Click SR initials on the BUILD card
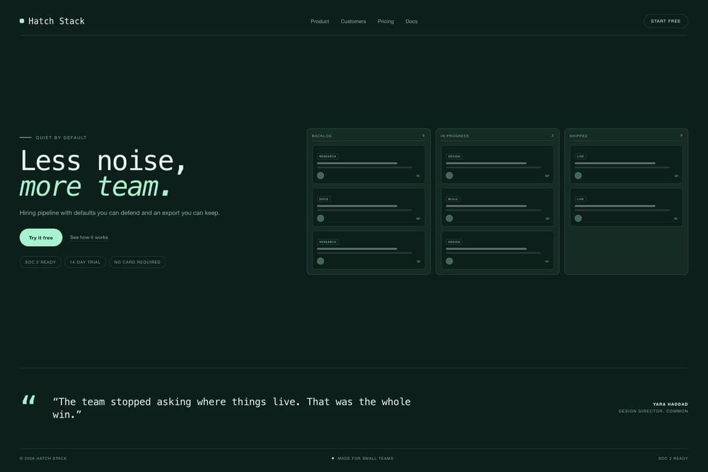The height and width of the screenshot is (472, 708). click(547, 219)
